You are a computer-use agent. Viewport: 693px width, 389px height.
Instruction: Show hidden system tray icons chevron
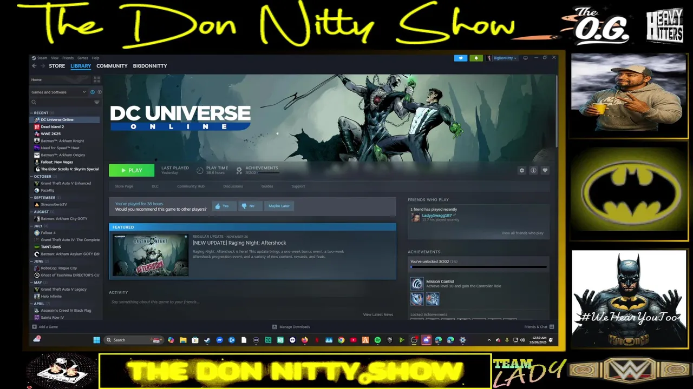(x=489, y=340)
